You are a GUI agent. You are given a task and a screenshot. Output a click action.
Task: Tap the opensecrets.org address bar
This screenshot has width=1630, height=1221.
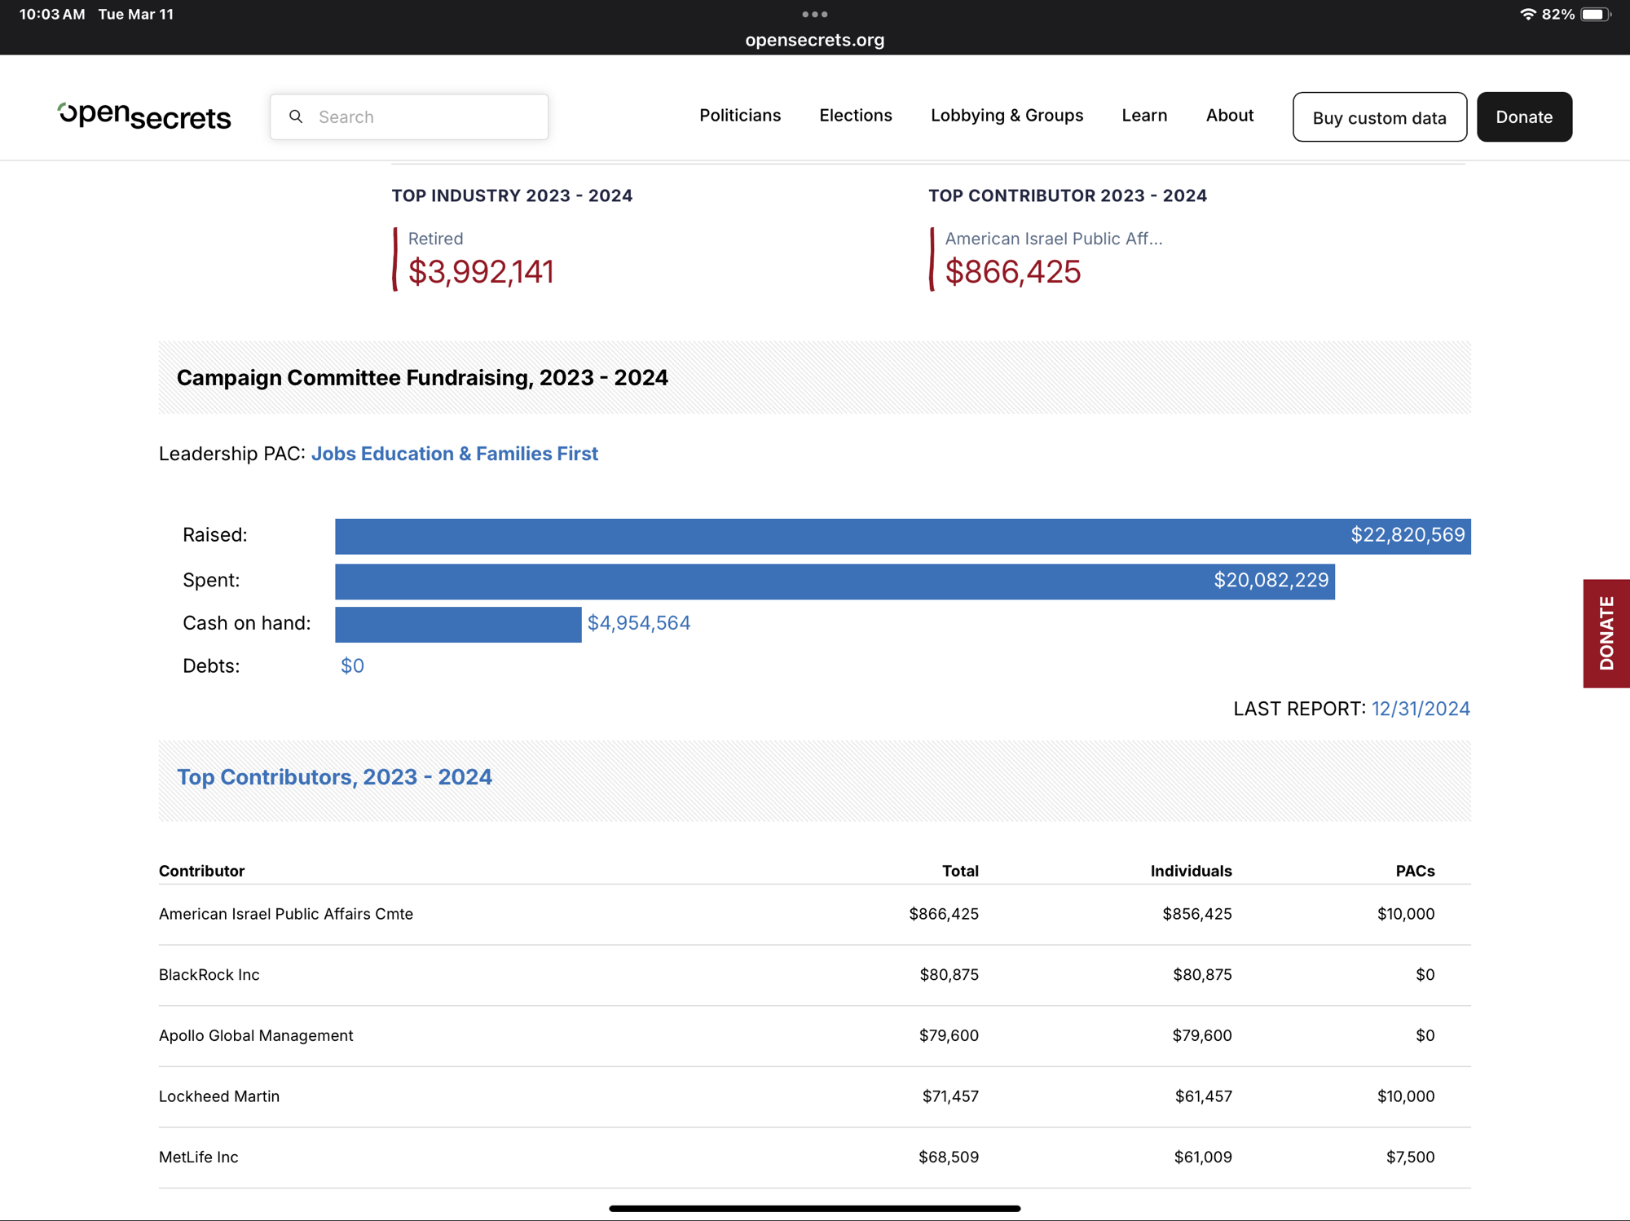pyautogui.click(x=814, y=40)
